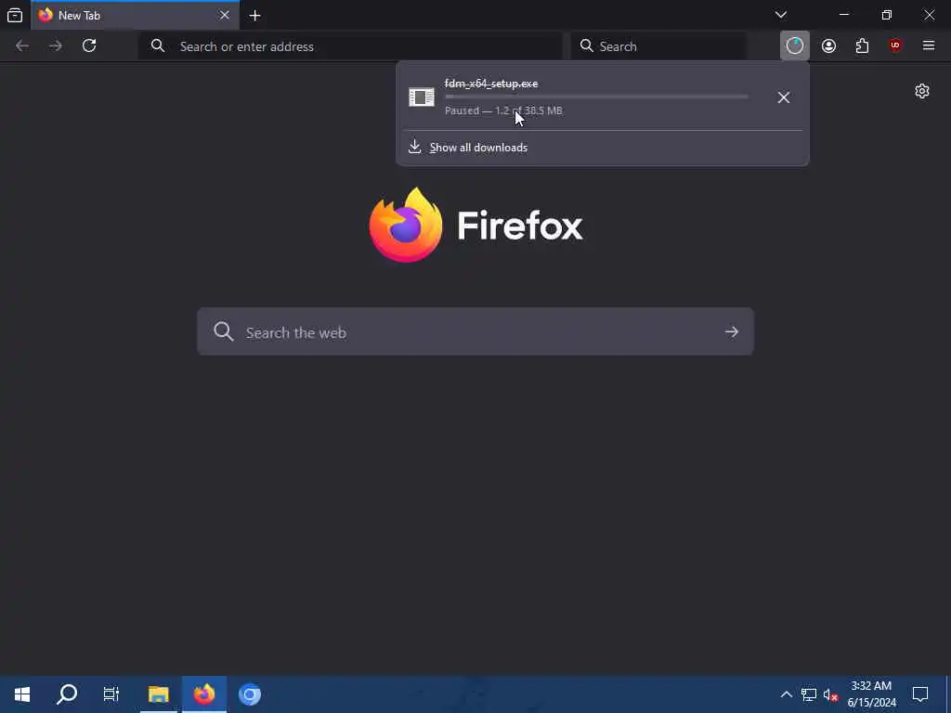Viewport: 951px width, 713px height.
Task: Click the download arrow icon beside Show all downloads
Action: click(x=415, y=146)
